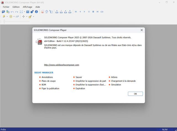Maximize the Composer Player window
Viewport: 177px width, 131px height.
166,2
